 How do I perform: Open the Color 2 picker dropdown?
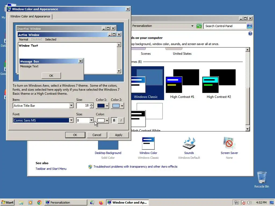coord(117,106)
